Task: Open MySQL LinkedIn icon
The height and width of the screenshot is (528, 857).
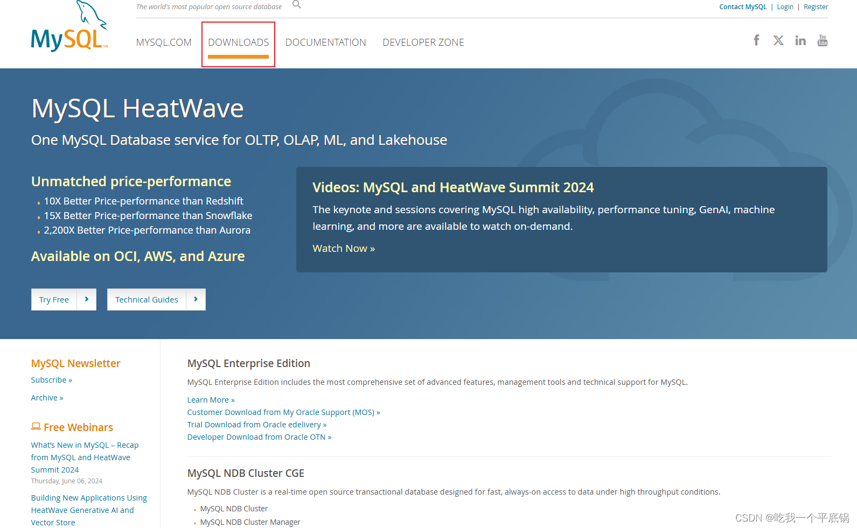Action: click(800, 40)
